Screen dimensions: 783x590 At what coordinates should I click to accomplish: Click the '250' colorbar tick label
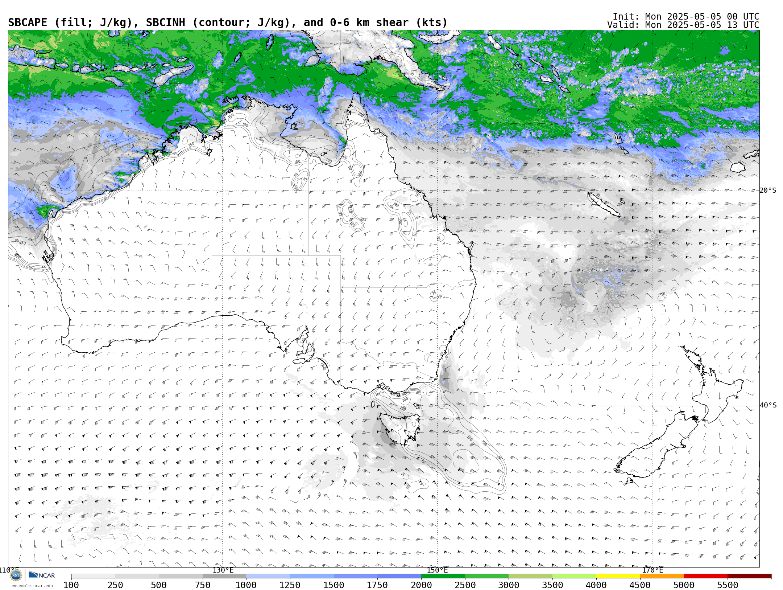(115, 585)
